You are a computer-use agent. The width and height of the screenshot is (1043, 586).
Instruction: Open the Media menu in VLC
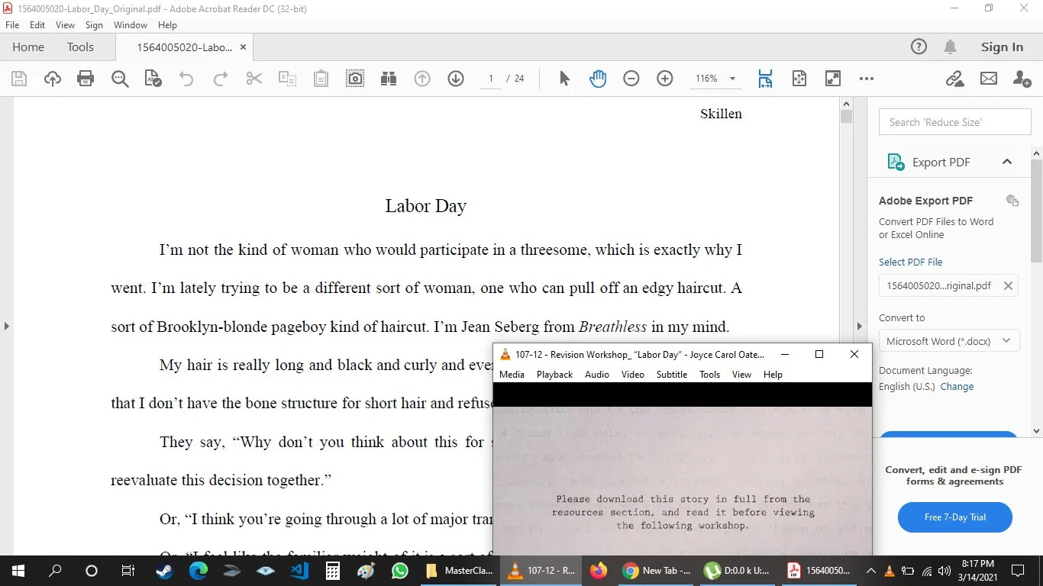point(512,375)
